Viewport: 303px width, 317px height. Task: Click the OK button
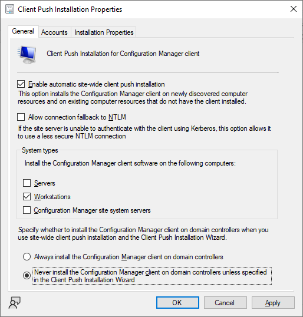[177, 303]
